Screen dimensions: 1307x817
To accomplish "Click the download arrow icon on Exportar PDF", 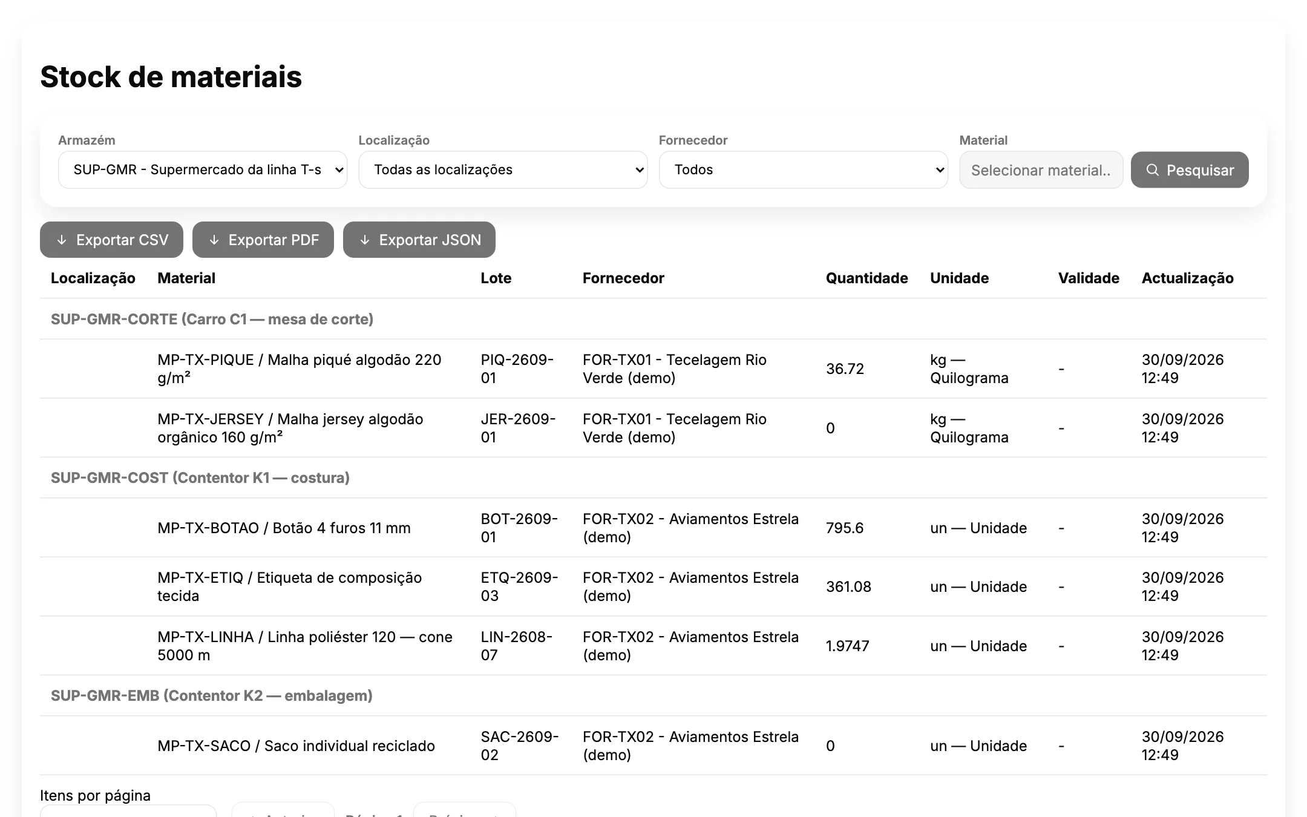I will (214, 240).
